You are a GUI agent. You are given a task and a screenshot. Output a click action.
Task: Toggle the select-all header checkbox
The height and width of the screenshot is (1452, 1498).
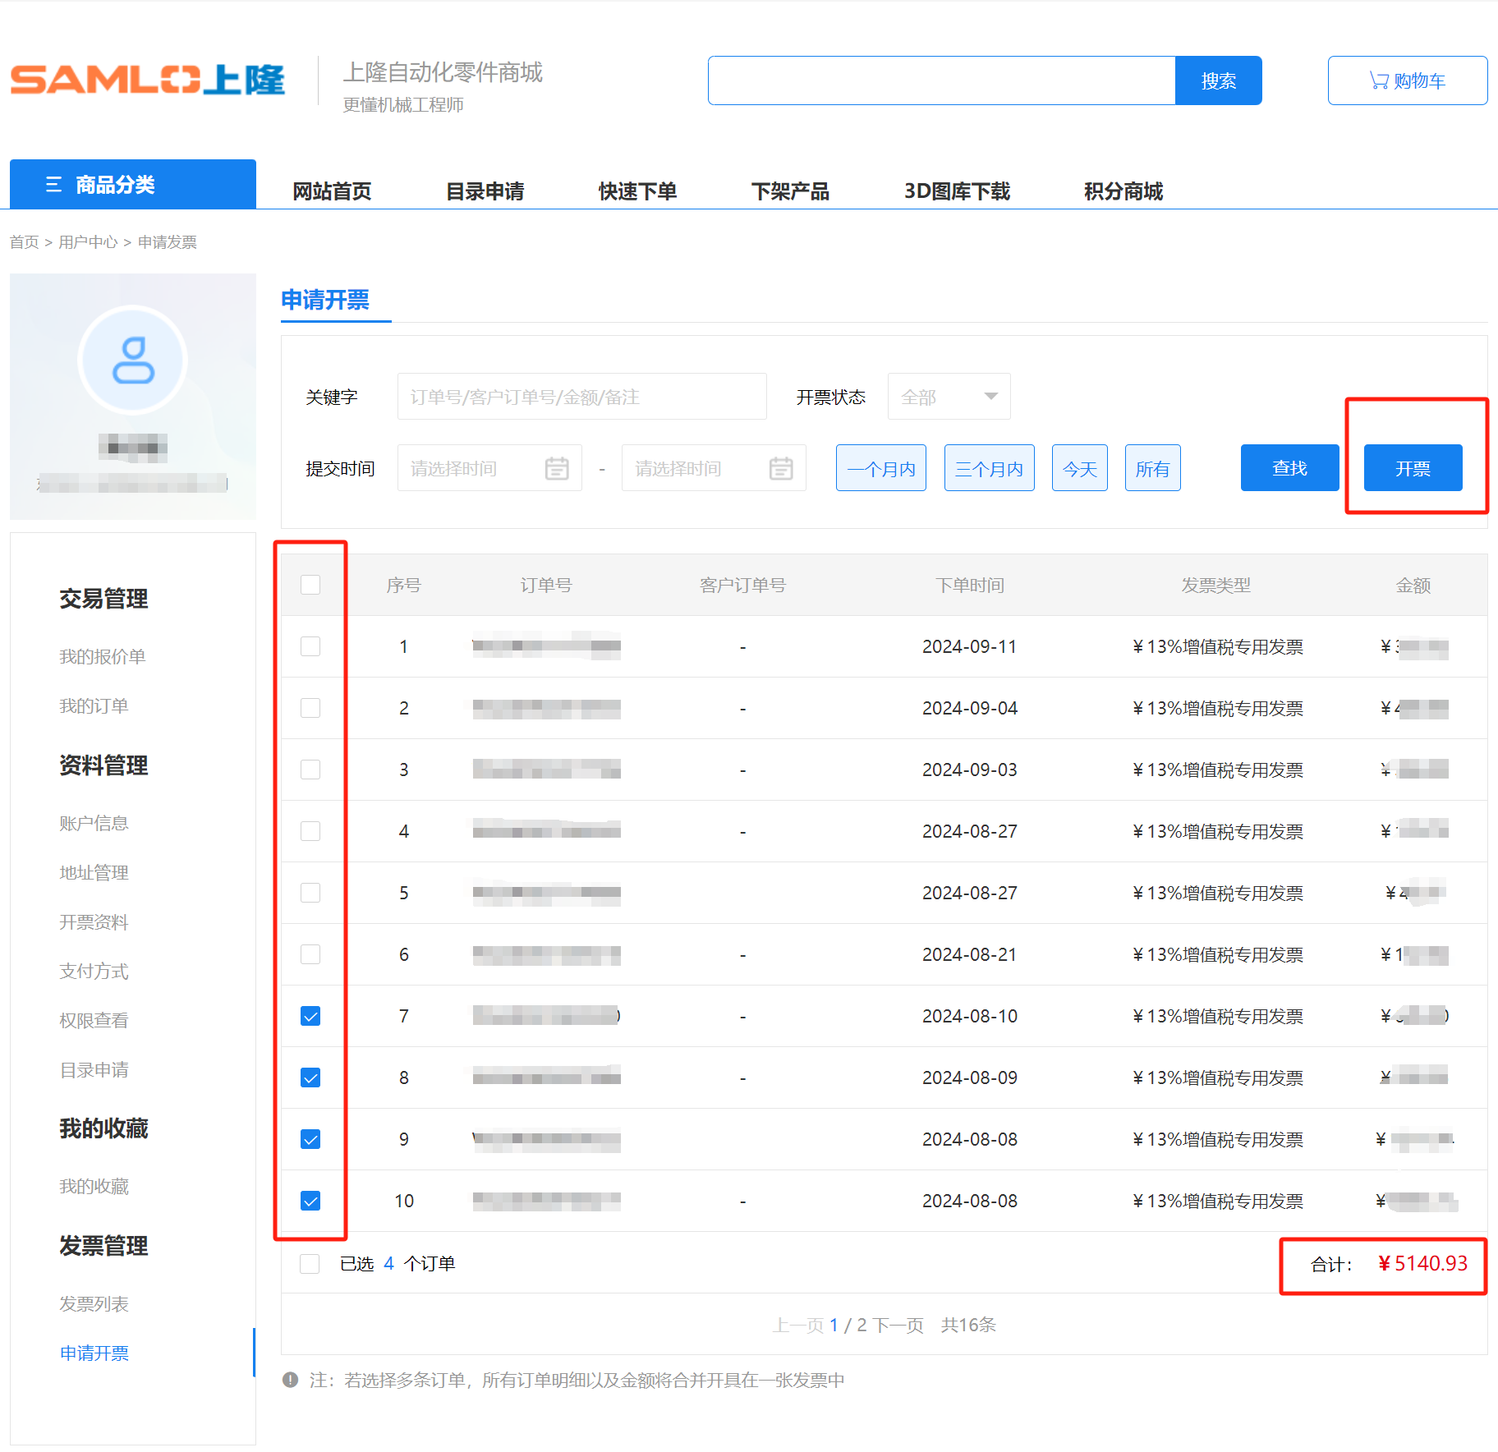coord(310,585)
